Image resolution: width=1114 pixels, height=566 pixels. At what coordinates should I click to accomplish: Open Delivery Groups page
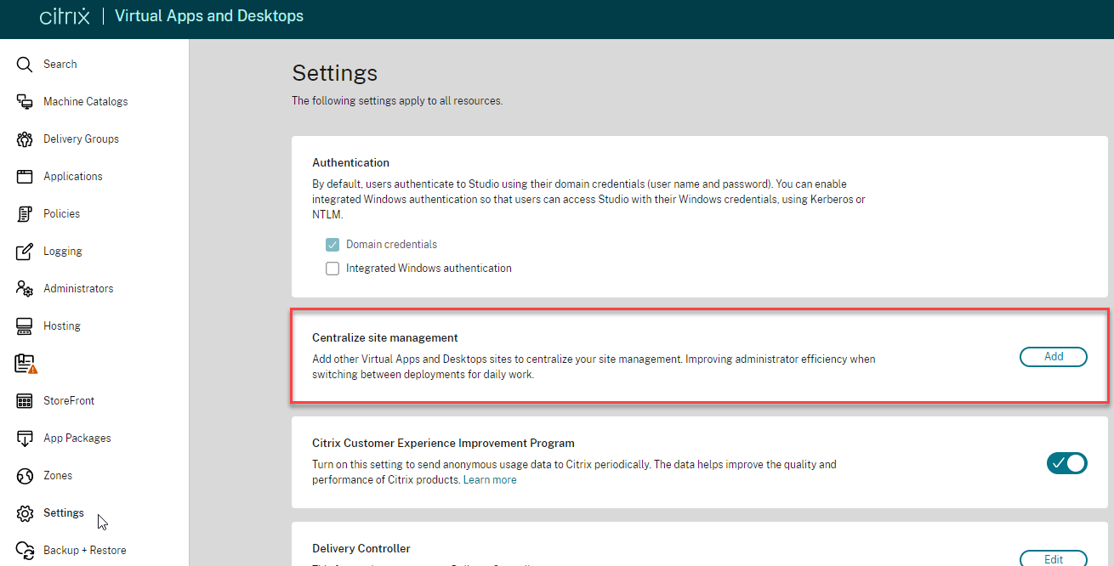(x=82, y=139)
